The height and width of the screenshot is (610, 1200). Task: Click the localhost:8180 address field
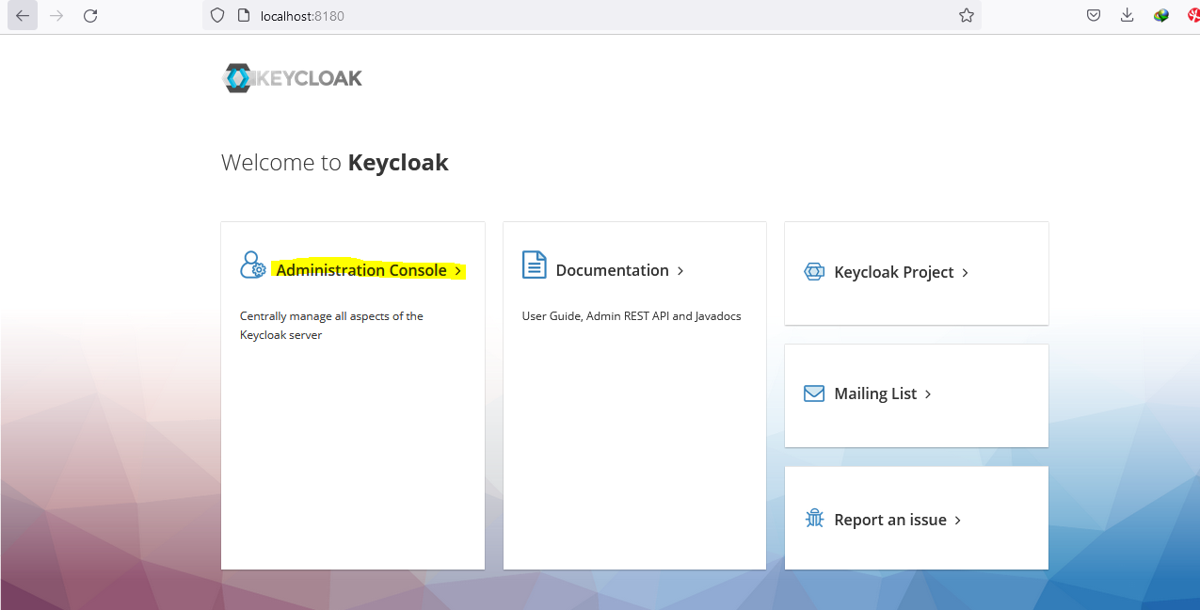[x=591, y=15]
